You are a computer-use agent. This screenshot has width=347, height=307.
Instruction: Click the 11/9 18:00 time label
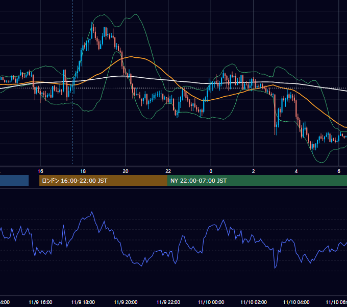[x=83, y=302]
